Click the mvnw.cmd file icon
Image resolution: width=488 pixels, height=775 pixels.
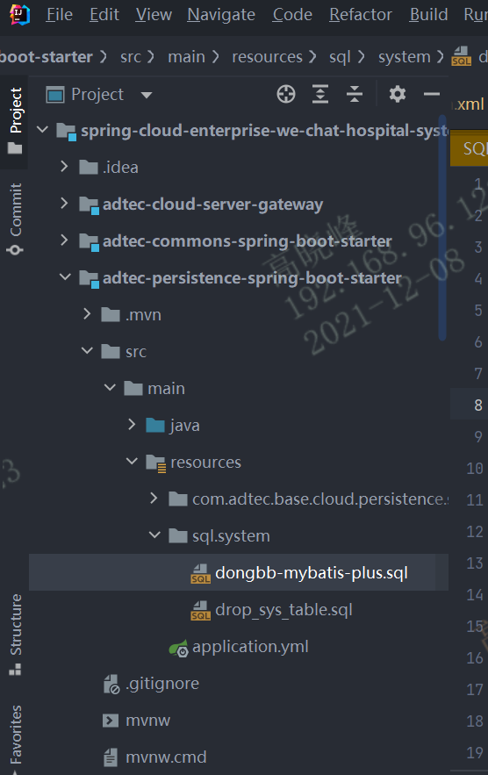click(x=111, y=757)
